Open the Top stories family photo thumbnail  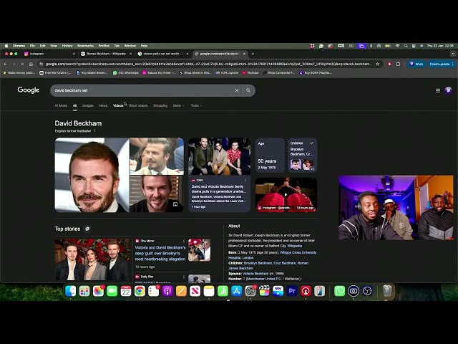tap(92, 259)
